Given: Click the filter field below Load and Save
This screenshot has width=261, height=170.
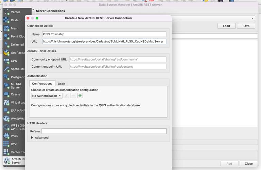Looking at the screenshot, I should point(215,36).
